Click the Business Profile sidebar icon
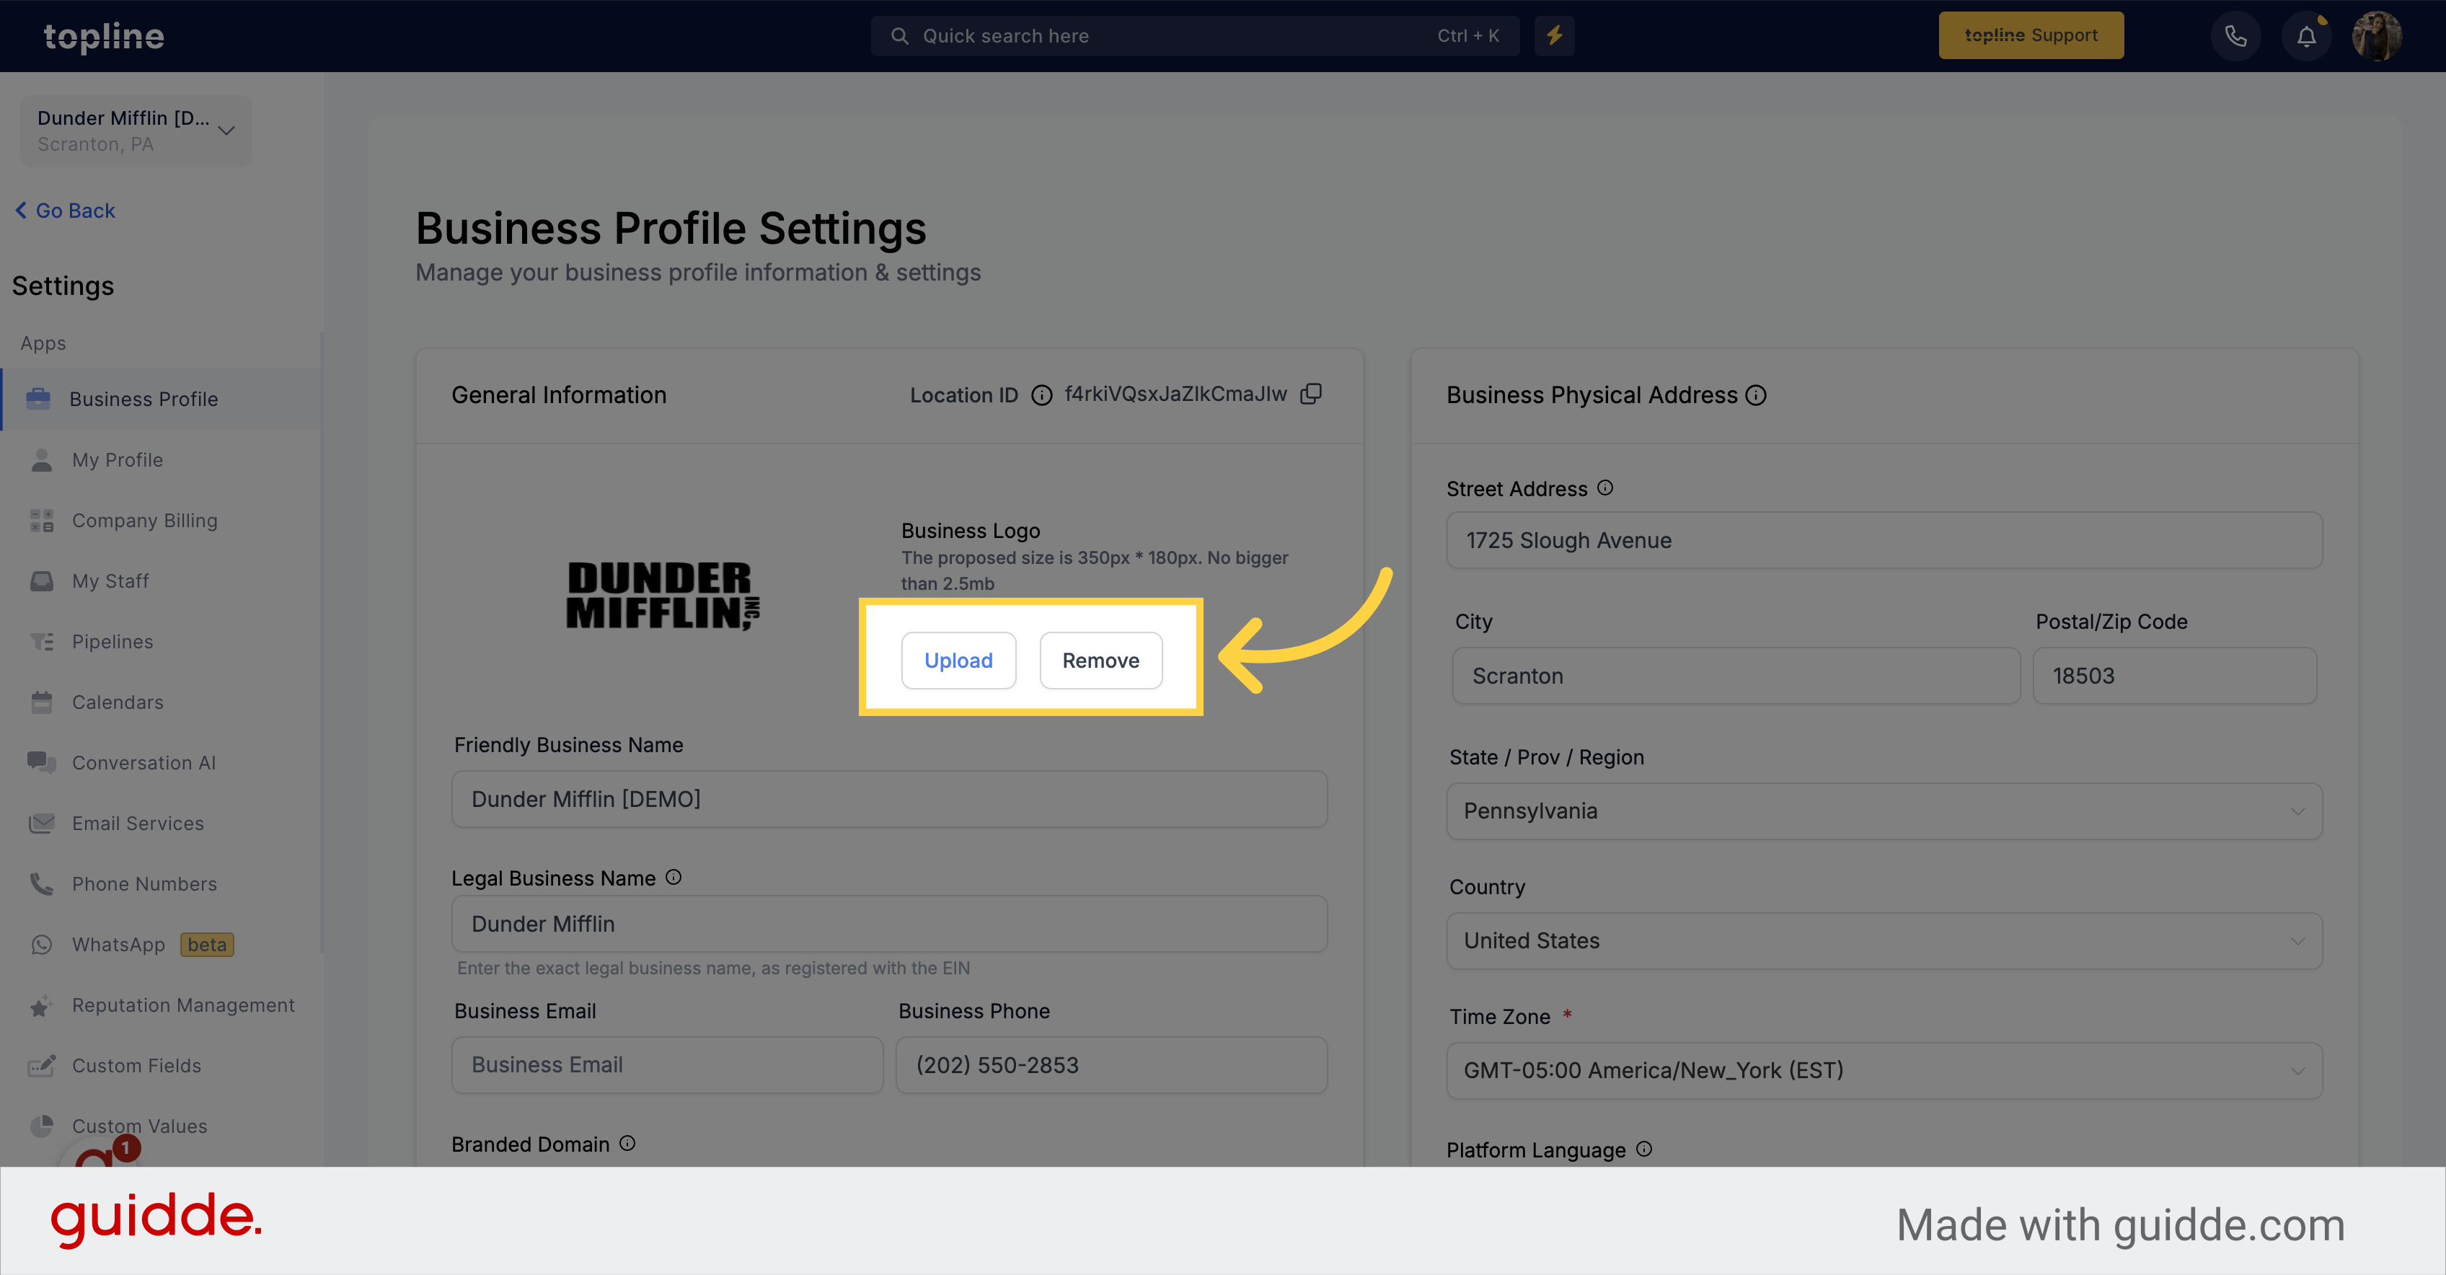Image resolution: width=2446 pixels, height=1275 pixels. 40,398
